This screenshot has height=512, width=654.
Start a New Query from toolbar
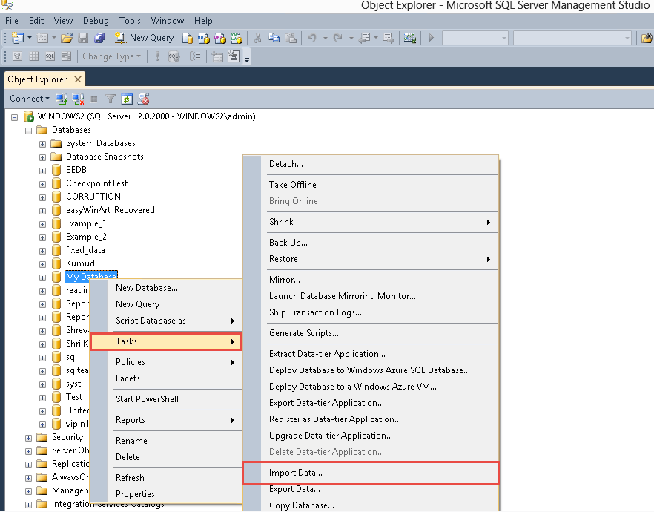pos(144,38)
